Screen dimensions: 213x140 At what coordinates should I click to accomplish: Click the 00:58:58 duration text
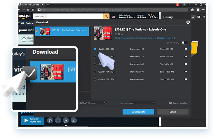119,34
